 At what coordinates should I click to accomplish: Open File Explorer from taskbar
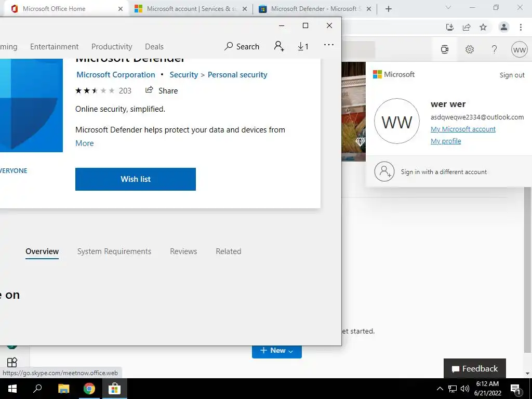tap(63, 389)
